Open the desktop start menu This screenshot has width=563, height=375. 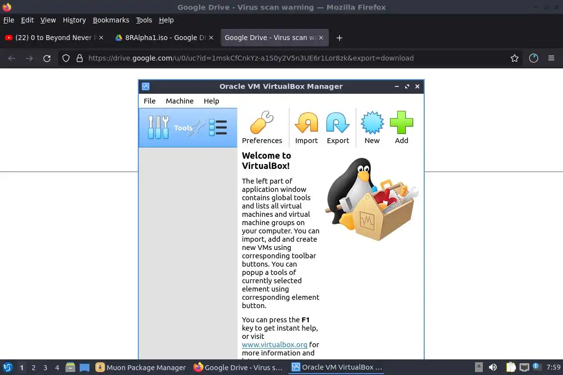pyautogui.click(x=7, y=368)
